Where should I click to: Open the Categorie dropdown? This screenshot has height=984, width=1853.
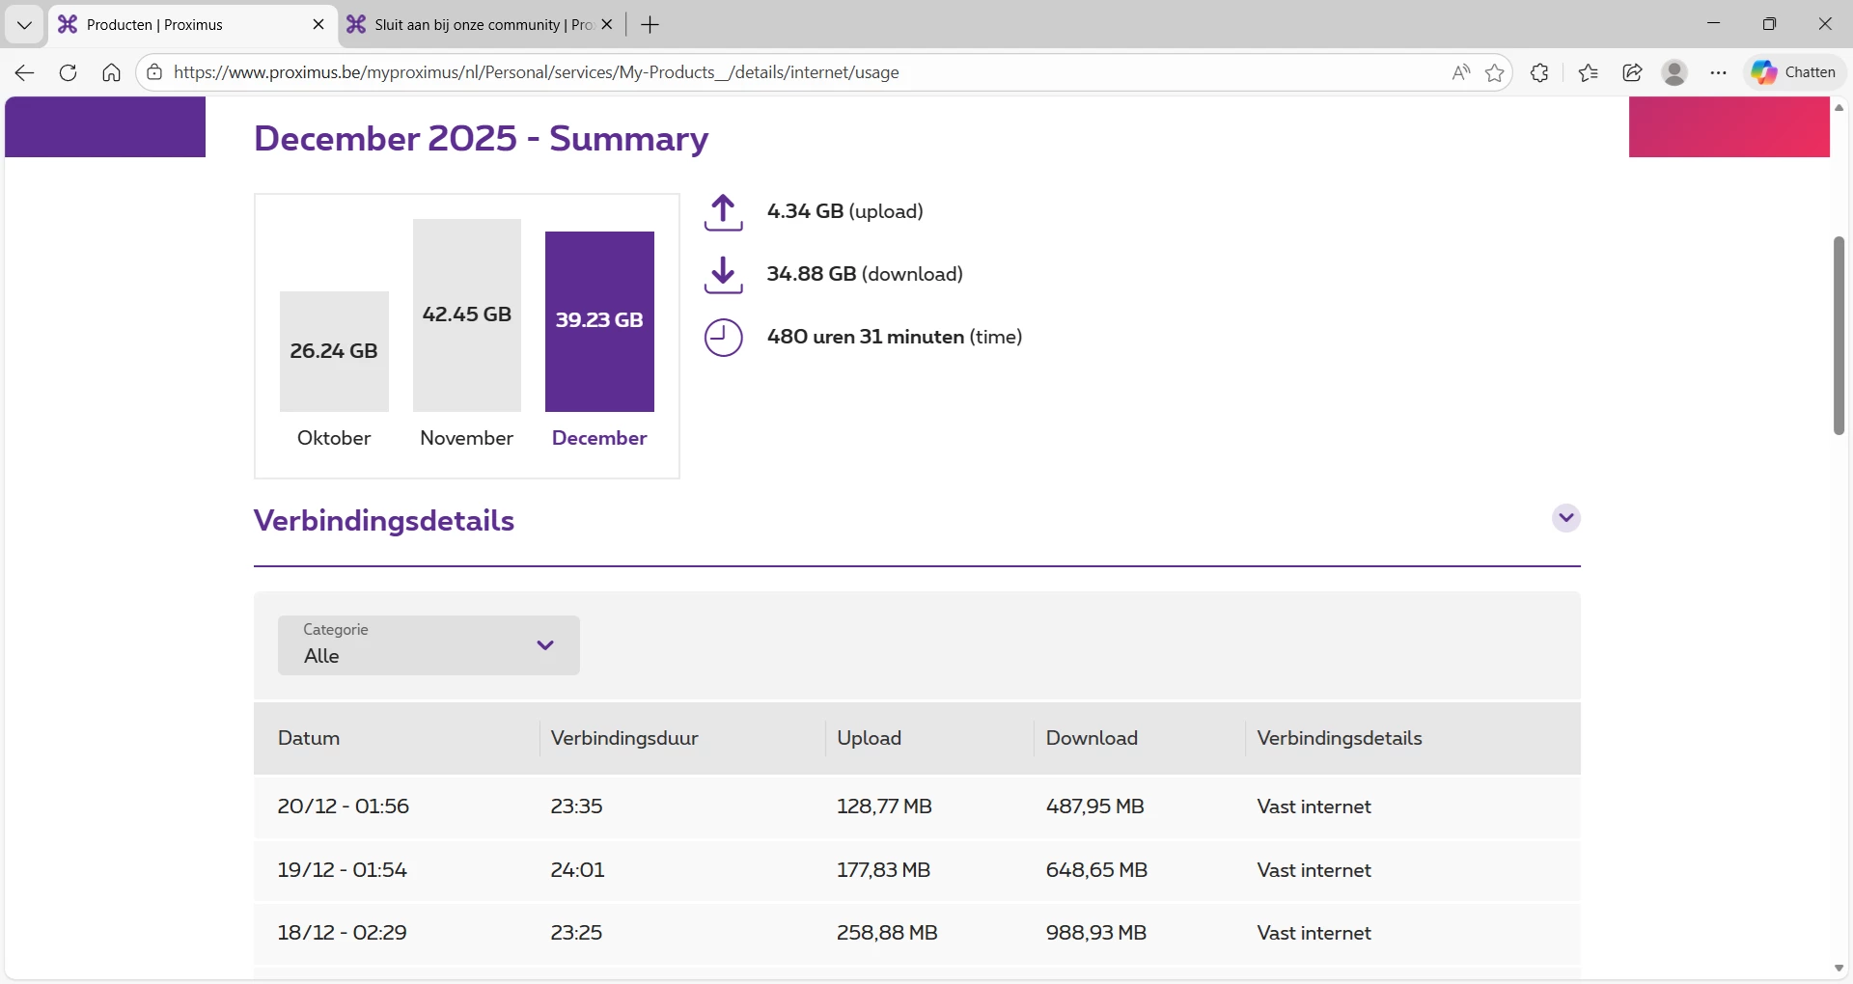pyautogui.click(x=429, y=645)
